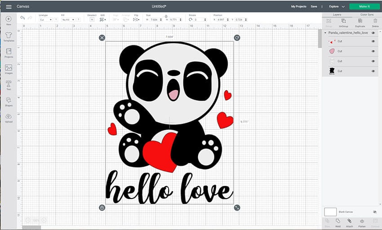Click the Canvas title label

coord(23,7)
